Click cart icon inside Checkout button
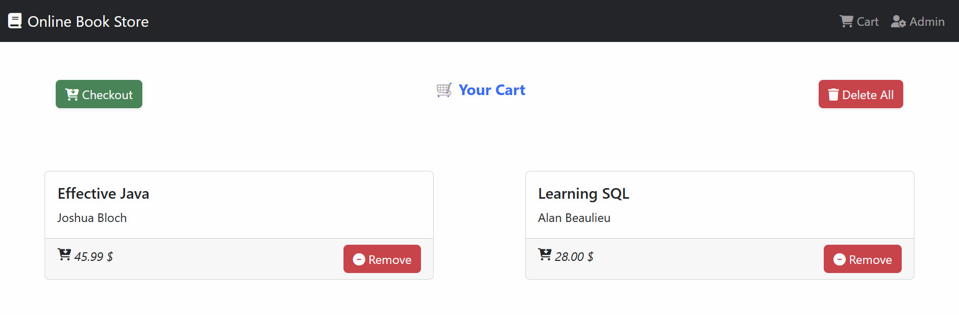The height and width of the screenshot is (315, 959). coord(72,95)
